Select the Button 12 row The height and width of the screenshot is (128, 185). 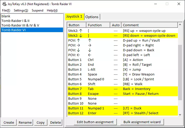pos(122,113)
